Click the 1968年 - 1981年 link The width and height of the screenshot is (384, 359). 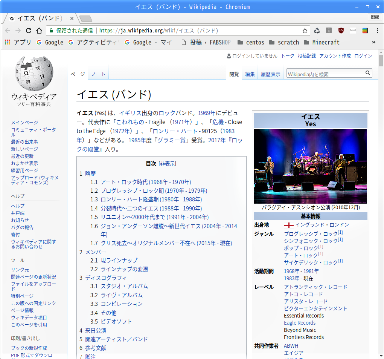[x=301, y=271]
